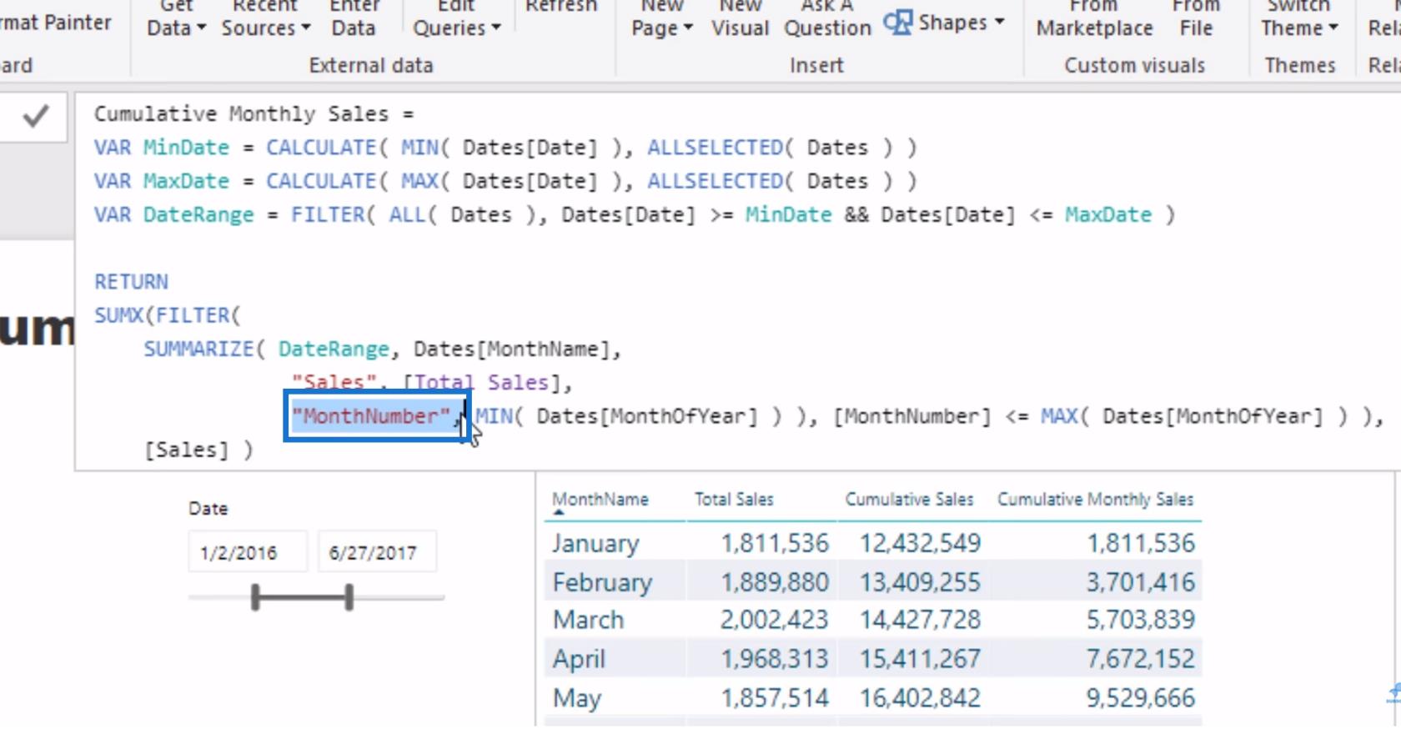Select the February row label
The height and width of the screenshot is (729, 1401).
click(602, 582)
